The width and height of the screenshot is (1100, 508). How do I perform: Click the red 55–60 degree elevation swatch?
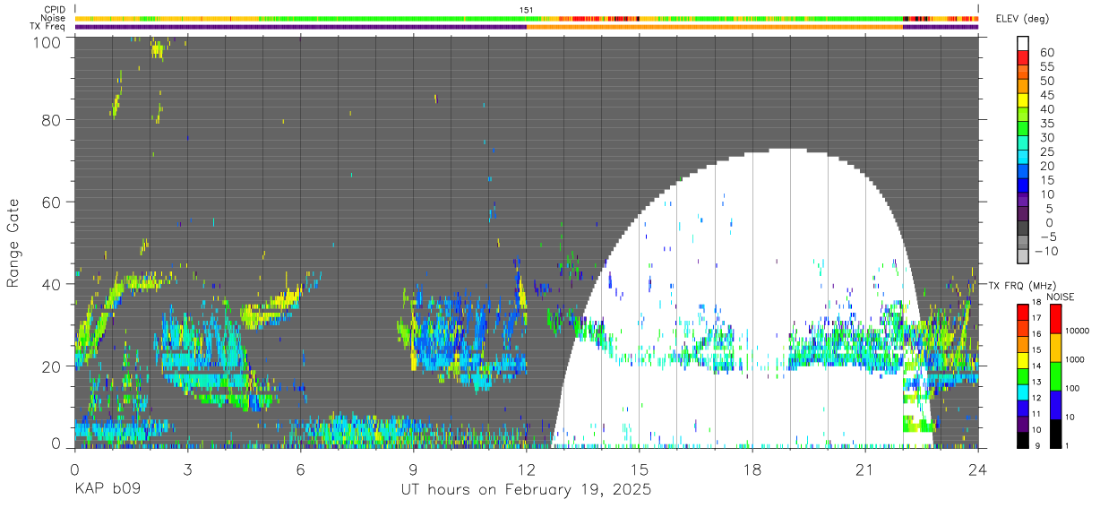(x=1023, y=58)
